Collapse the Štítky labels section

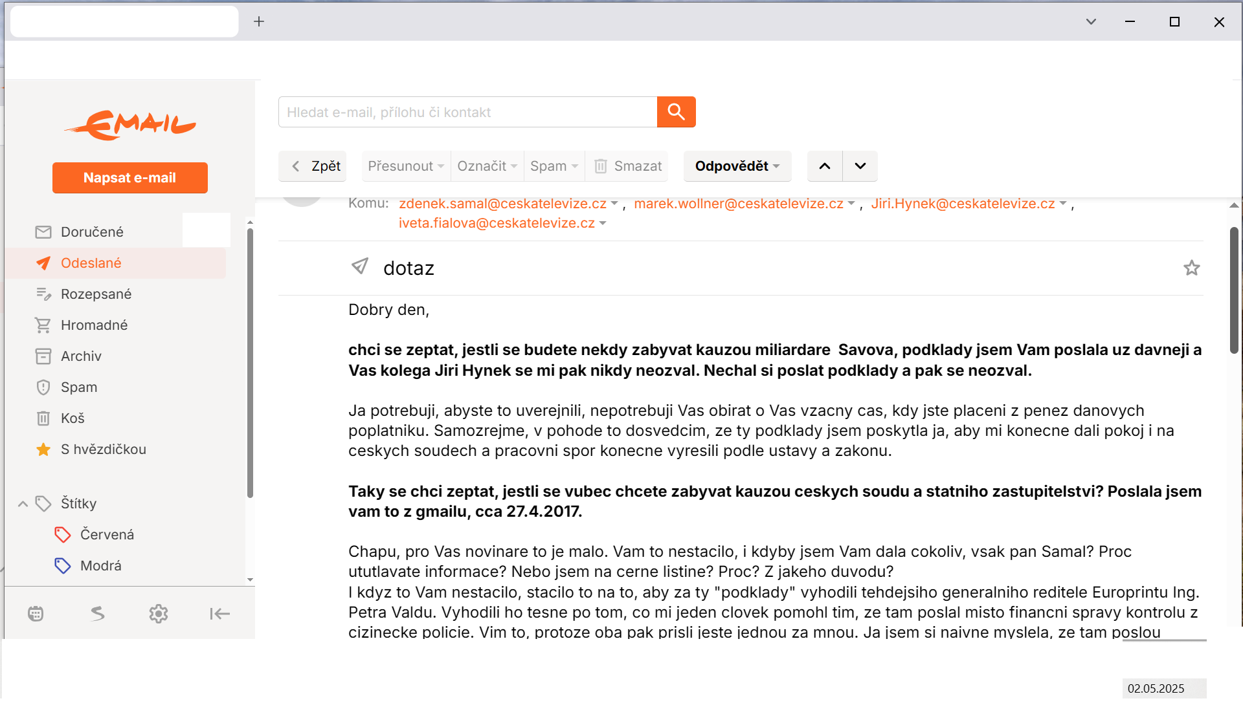23,503
